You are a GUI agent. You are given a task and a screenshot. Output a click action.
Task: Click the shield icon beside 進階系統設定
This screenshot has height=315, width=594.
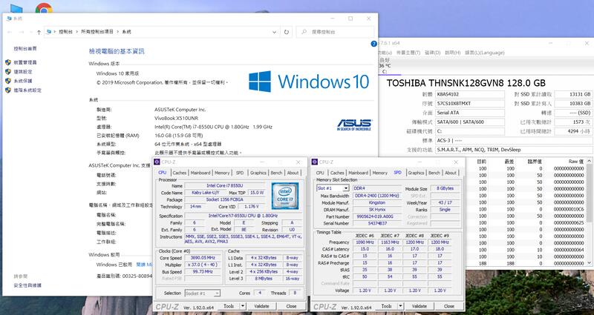[x=8, y=90]
